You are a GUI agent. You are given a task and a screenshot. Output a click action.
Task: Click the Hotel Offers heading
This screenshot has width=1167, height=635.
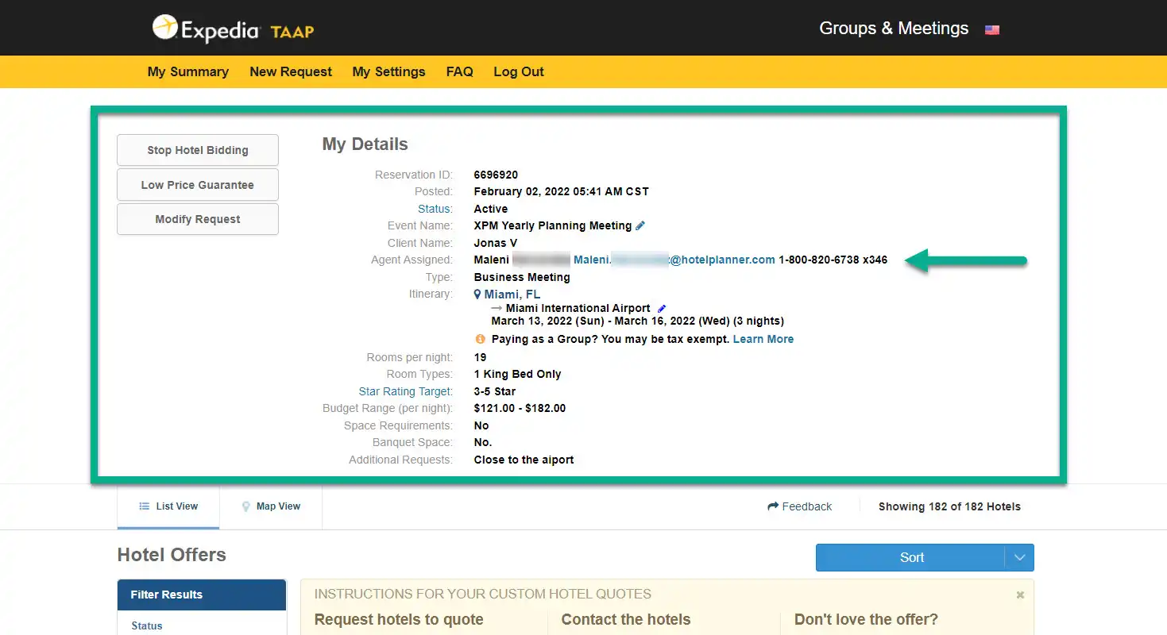pos(172,555)
